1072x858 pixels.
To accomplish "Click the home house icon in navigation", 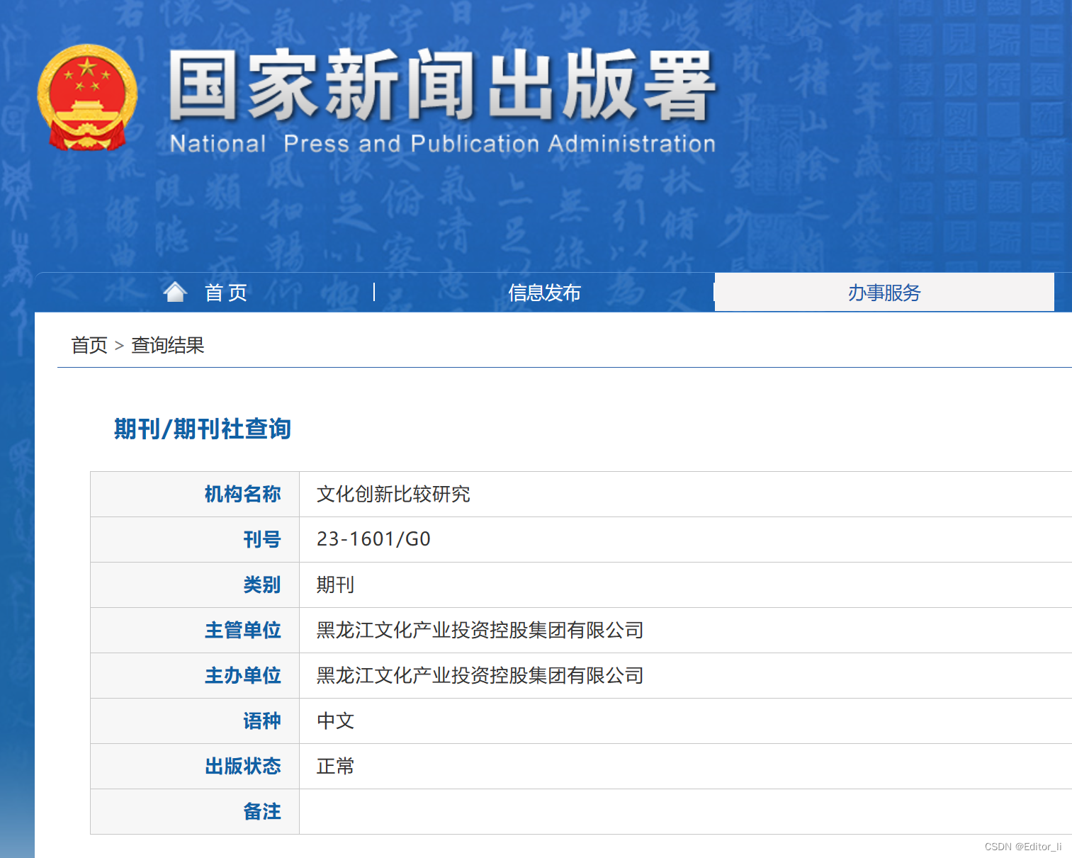I will (175, 291).
